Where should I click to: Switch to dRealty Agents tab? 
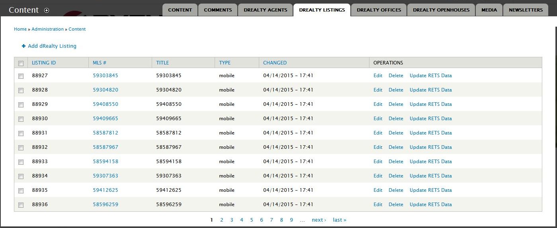265,10
